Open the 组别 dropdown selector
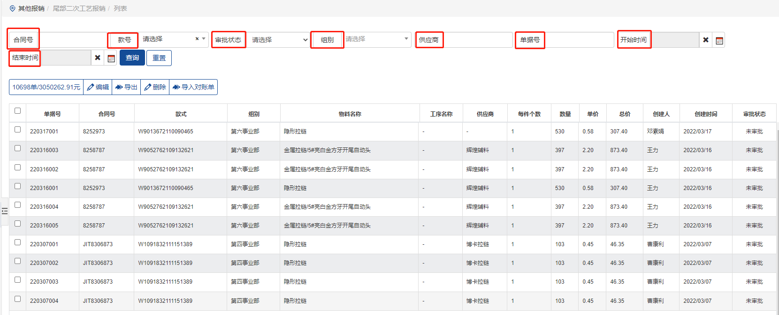The height and width of the screenshot is (315, 779). pyautogui.click(x=377, y=39)
